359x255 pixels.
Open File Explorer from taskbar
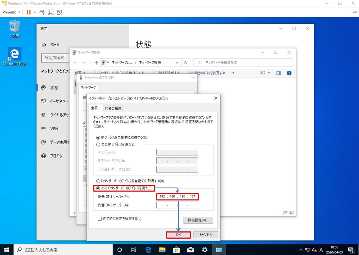pyautogui.click(x=162, y=250)
